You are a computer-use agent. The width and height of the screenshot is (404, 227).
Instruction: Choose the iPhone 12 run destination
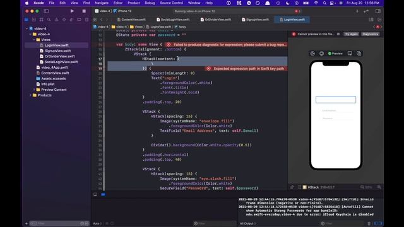[122, 11]
